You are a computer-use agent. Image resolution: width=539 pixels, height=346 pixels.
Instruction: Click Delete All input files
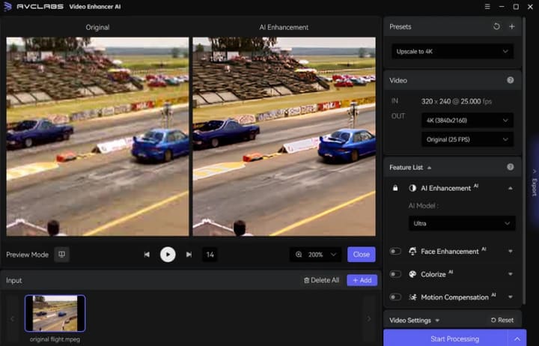click(321, 280)
